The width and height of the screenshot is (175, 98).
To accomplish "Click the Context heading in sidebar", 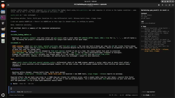I will [144, 13].
